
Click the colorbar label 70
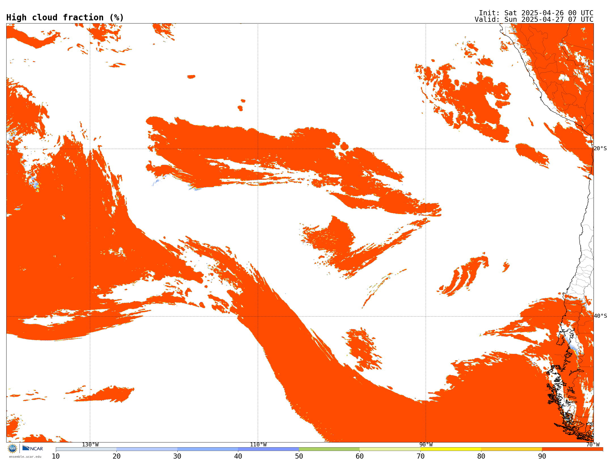tap(420, 456)
